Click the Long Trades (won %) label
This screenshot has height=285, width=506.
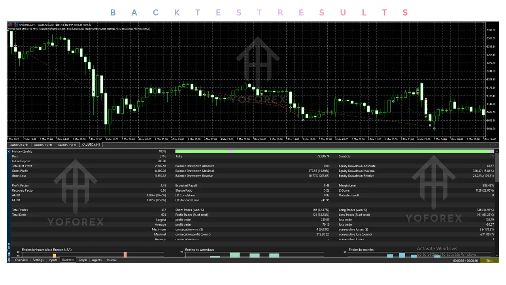pos(353,210)
